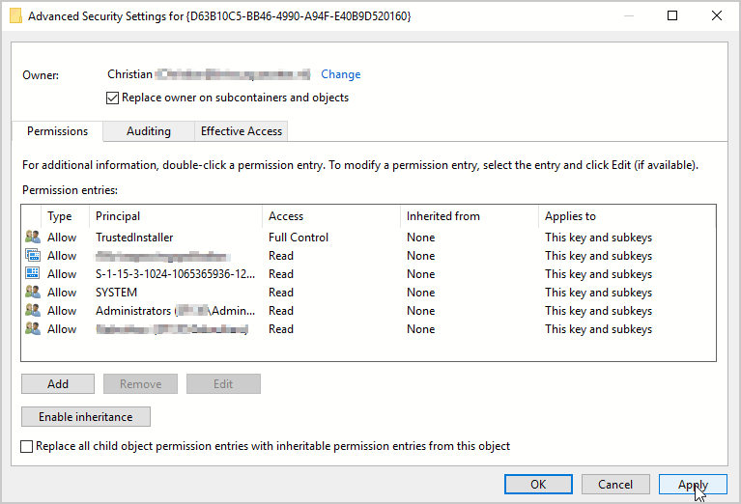Click the SYSTEM entry user icon
The width and height of the screenshot is (741, 504).
(x=32, y=293)
